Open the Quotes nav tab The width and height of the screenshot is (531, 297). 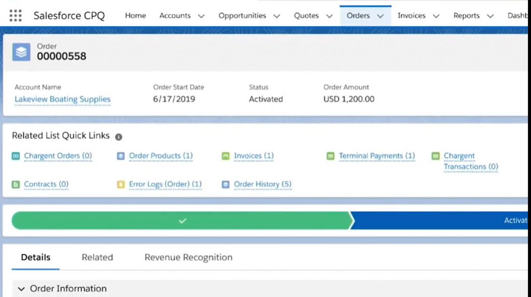click(306, 16)
